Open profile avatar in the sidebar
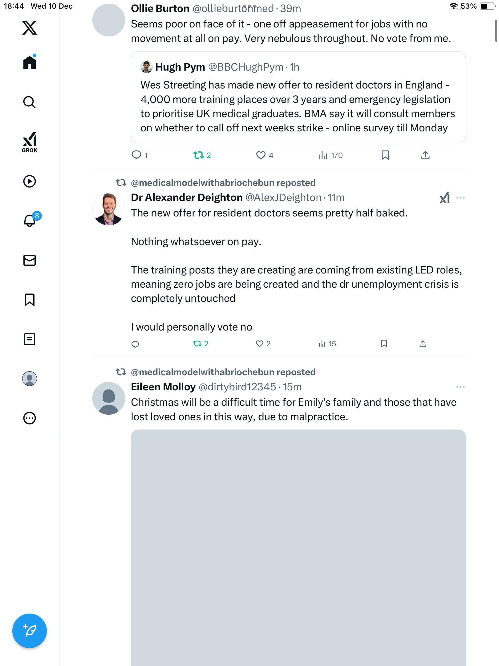The height and width of the screenshot is (666, 499). pyautogui.click(x=30, y=379)
